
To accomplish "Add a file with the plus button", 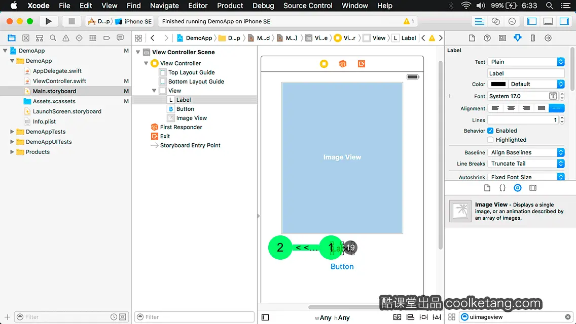I will [x=7, y=317].
